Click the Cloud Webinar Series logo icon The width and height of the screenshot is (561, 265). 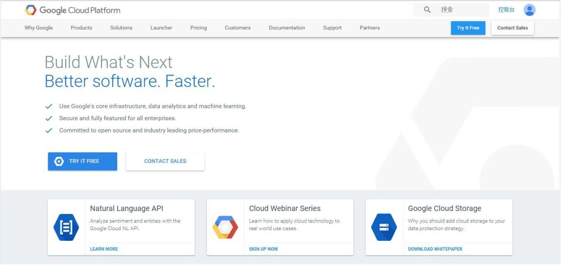(225, 227)
